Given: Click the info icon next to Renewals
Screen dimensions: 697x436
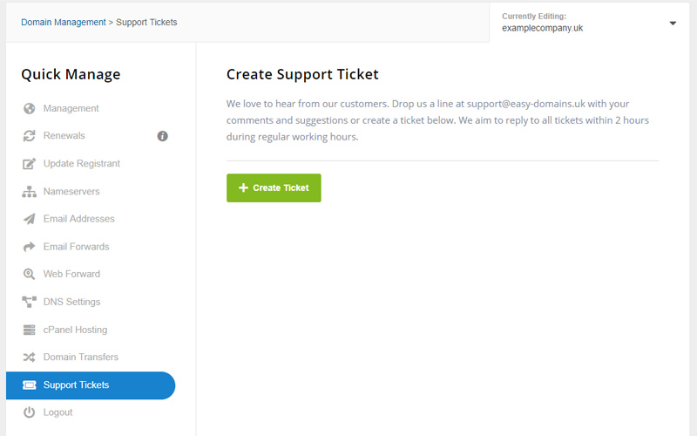Looking at the screenshot, I should coord(162,136).
